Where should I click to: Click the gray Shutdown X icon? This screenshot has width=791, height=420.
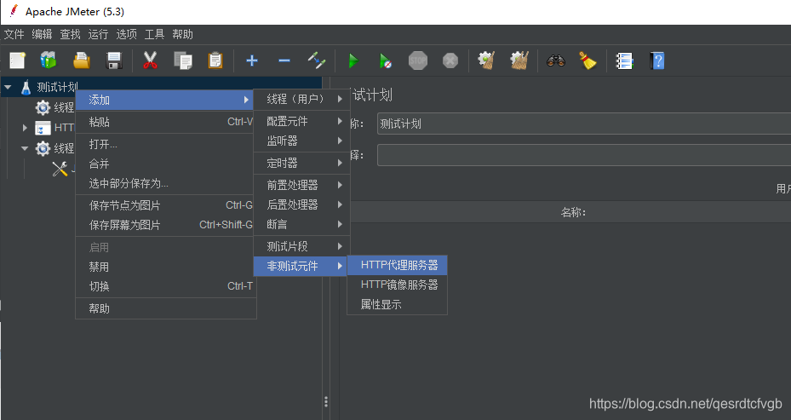click(x=450, y=61)
